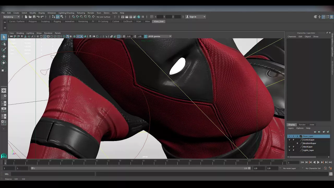Activate the Move tool

point(4,56)
